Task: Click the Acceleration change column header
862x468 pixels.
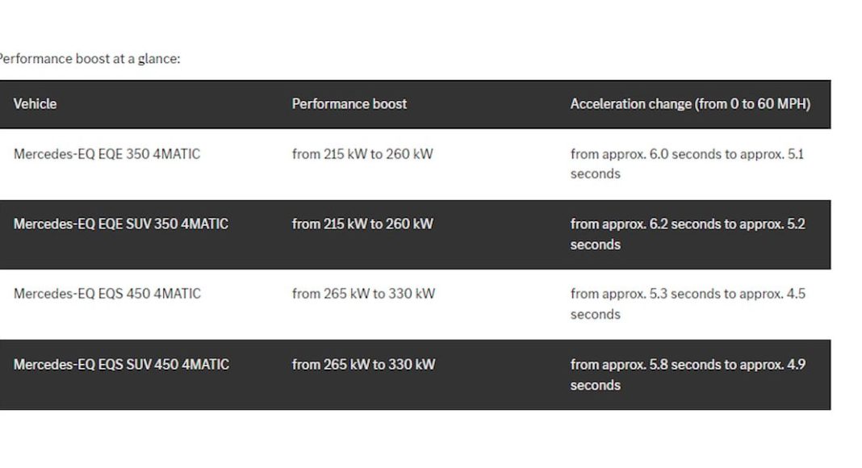Action: coord(689,104)
